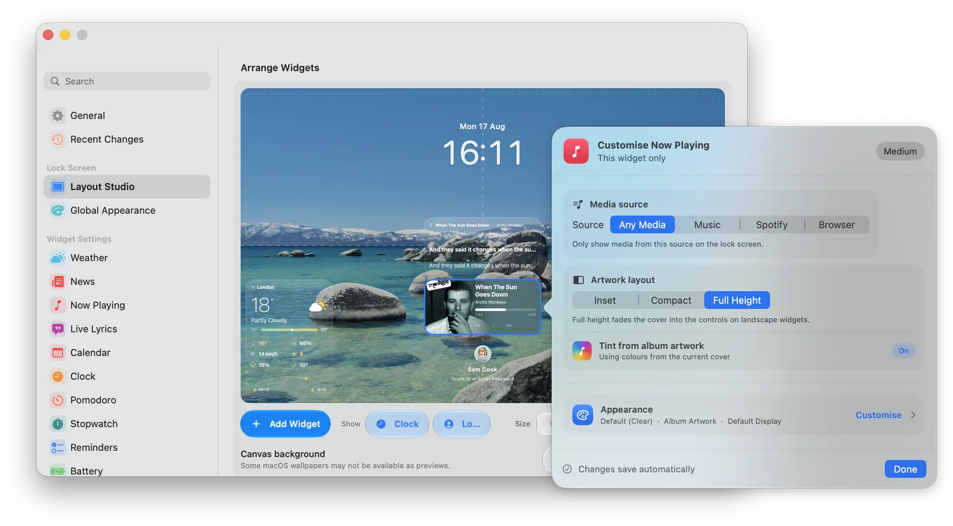The height and width of the screenshot is (526, 953).
Task: Set artwork layout to Compact
Action: point(671,300)
